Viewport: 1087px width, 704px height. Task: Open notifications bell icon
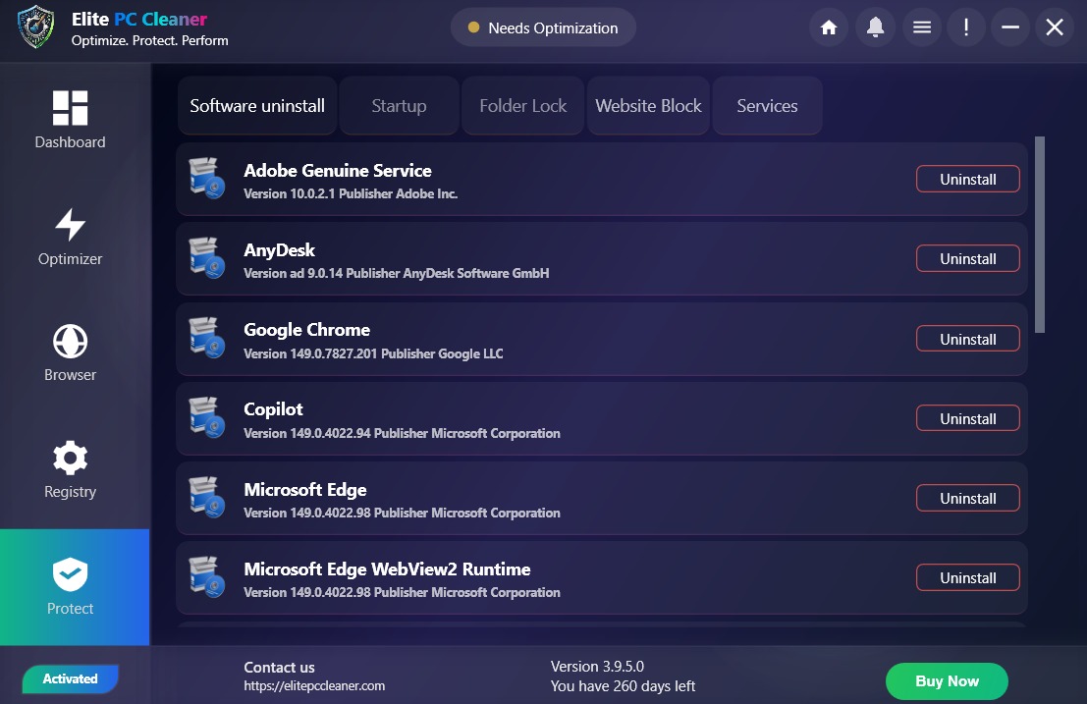[x=875, y=27]
